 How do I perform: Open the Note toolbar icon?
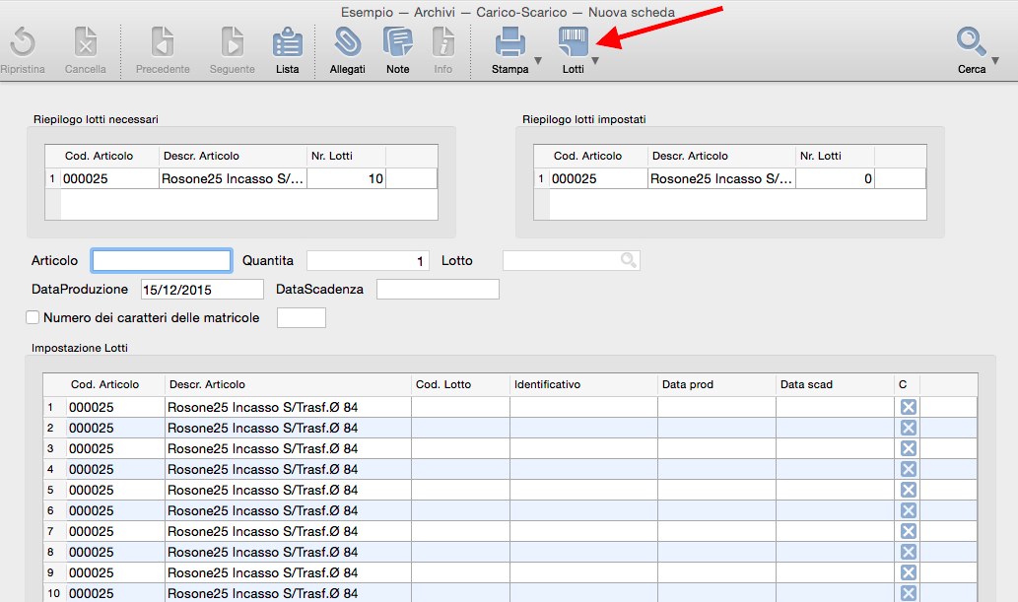[x=398, y=43]
